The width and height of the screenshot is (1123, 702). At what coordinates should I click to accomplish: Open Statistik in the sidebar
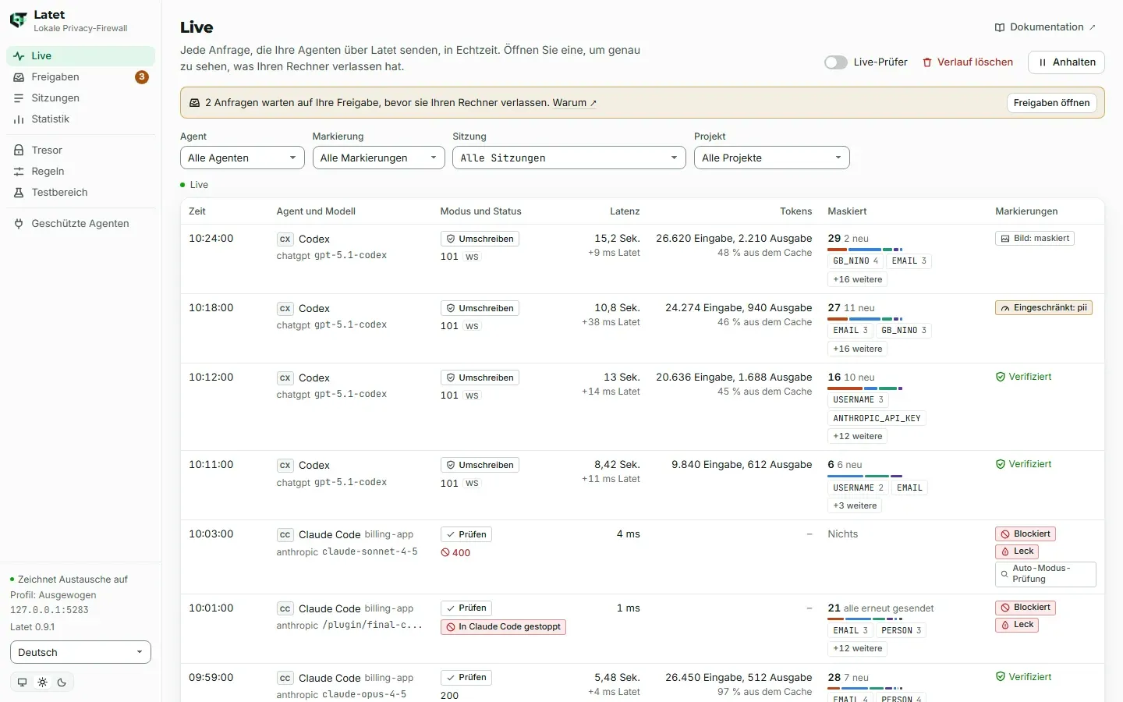(81, 119)
